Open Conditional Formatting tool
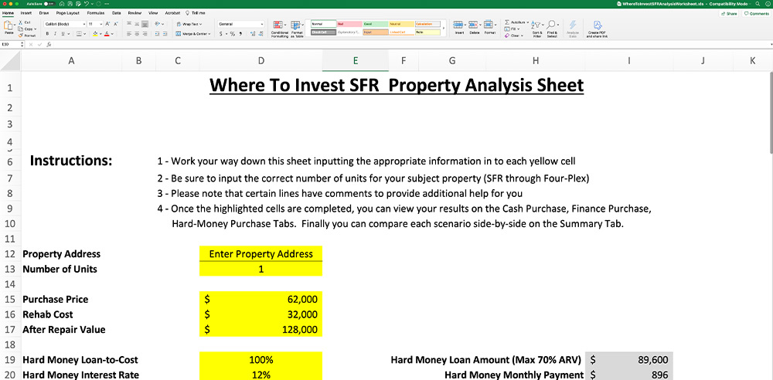 pyautogui.click(x=278, y=27)
